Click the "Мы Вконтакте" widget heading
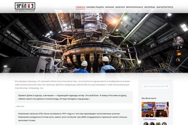The image size is (188, 125). 149,98
